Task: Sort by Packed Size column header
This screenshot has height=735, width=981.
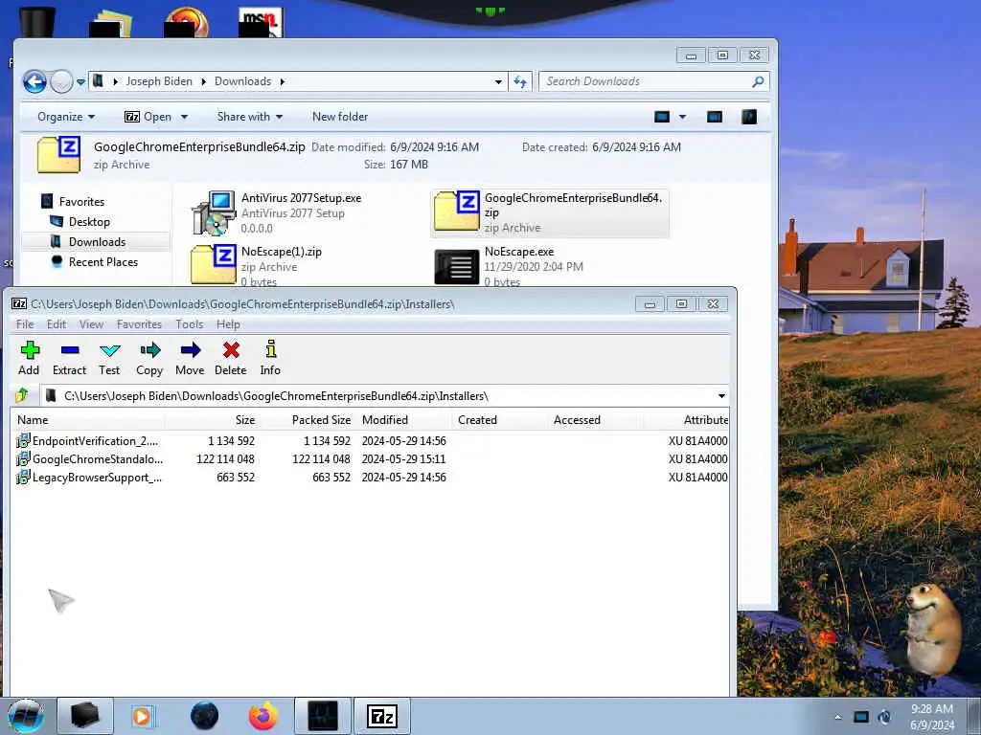Action: [308, 420]
